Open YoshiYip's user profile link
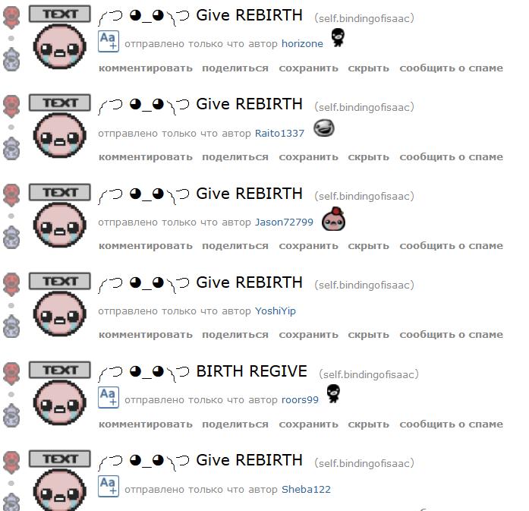The width and height of the screenshot is (529, 511). pyautogui.click(x=276, y=311)
